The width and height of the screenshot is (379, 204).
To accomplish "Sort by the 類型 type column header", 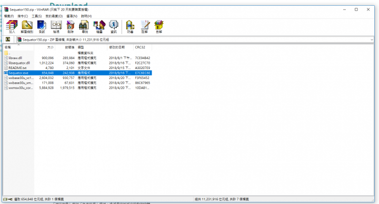I will coord(92,47).
